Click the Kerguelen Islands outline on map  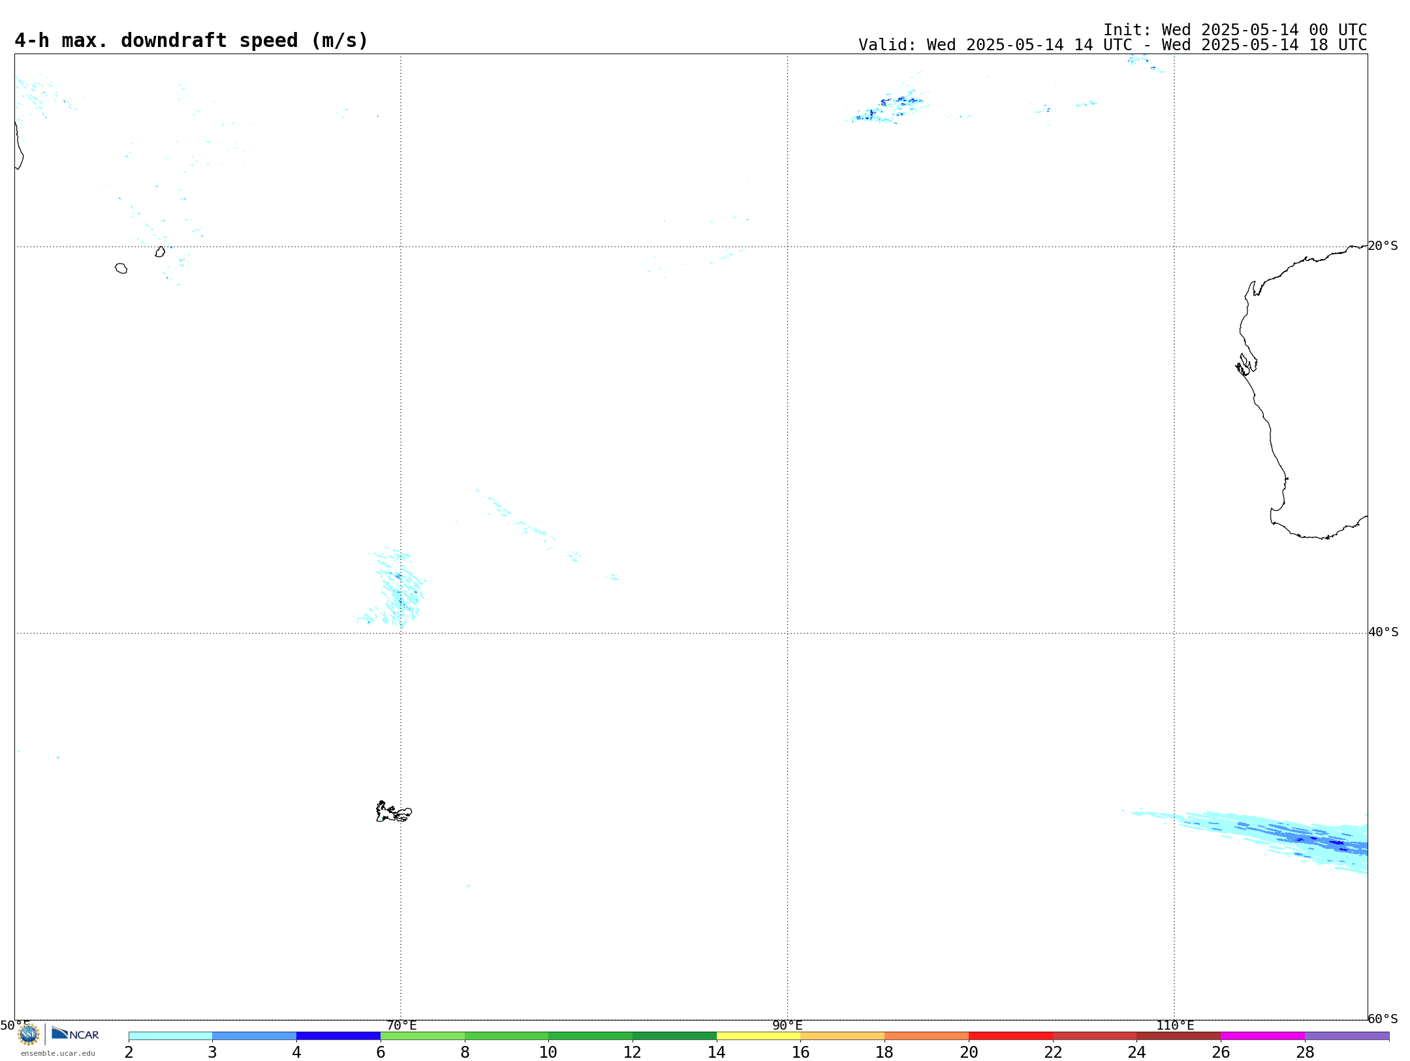click(x=394, y=812)
